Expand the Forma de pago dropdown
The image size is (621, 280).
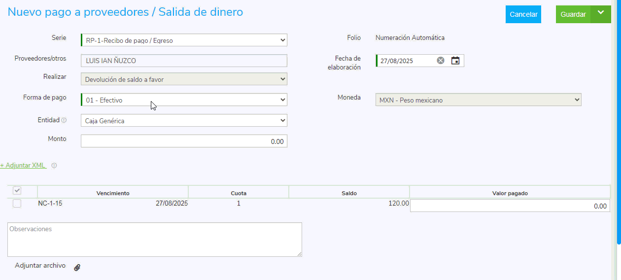[184, 100]
